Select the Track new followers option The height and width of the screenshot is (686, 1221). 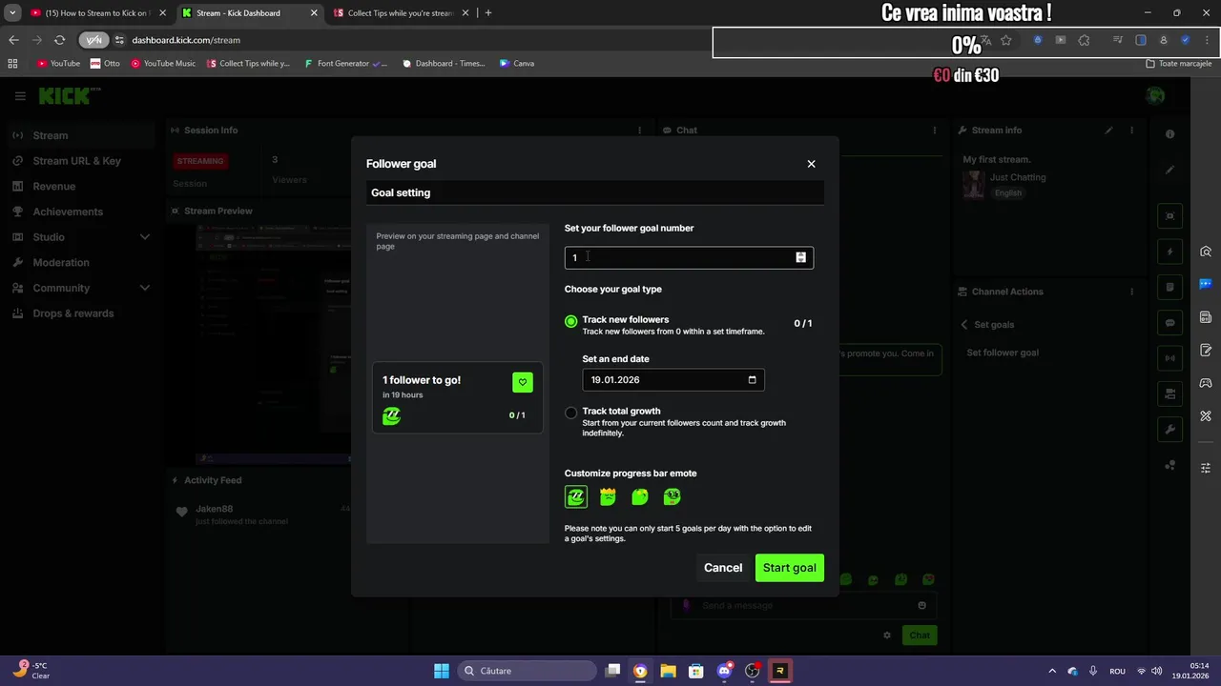tap(570, 322)
